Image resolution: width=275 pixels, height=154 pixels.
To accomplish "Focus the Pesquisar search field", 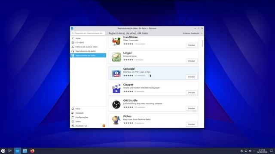I will [x=88, y=33].
